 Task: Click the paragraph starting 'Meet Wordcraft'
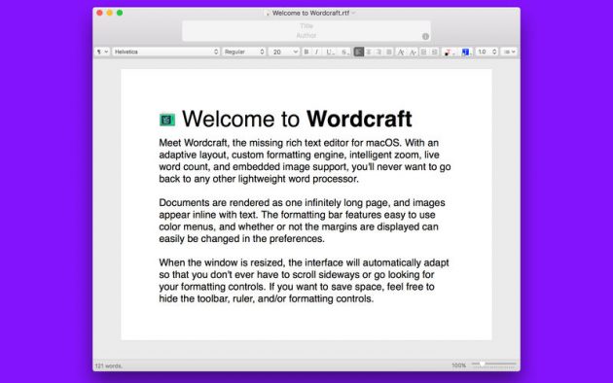[305, 160]
